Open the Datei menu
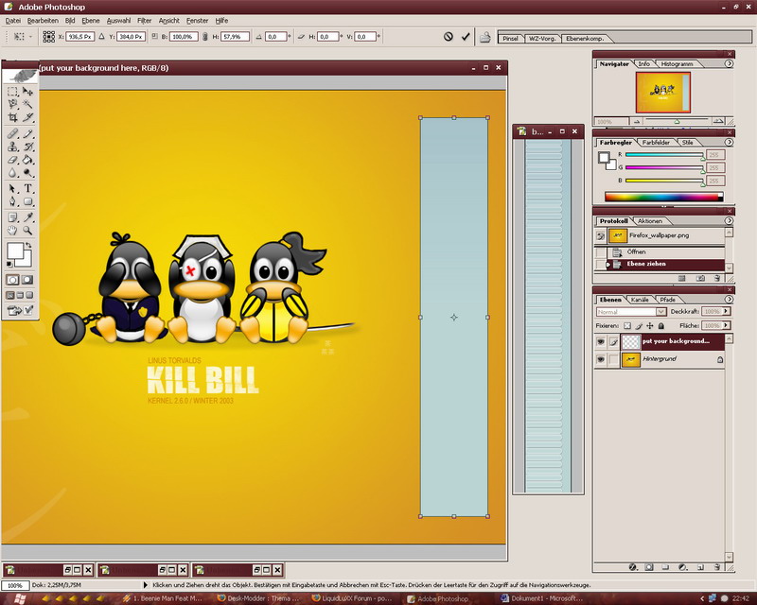Screen dimensions: 757x605 point(13,21)
